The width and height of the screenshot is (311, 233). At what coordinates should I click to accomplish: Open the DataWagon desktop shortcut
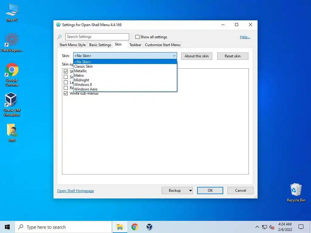pyautogui.click(x=12, y=42)
